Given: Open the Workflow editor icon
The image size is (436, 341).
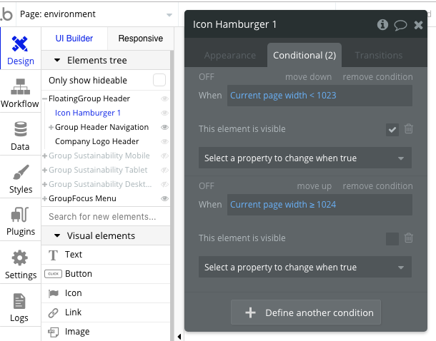Looking at the screenshot, I should 20,94.
